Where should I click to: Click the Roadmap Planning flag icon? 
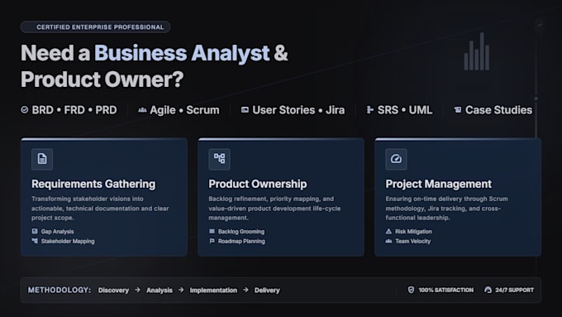tap(212, 241)
